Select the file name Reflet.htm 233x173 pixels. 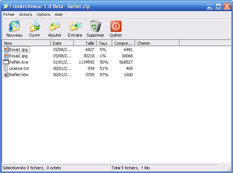coord(19,75)
